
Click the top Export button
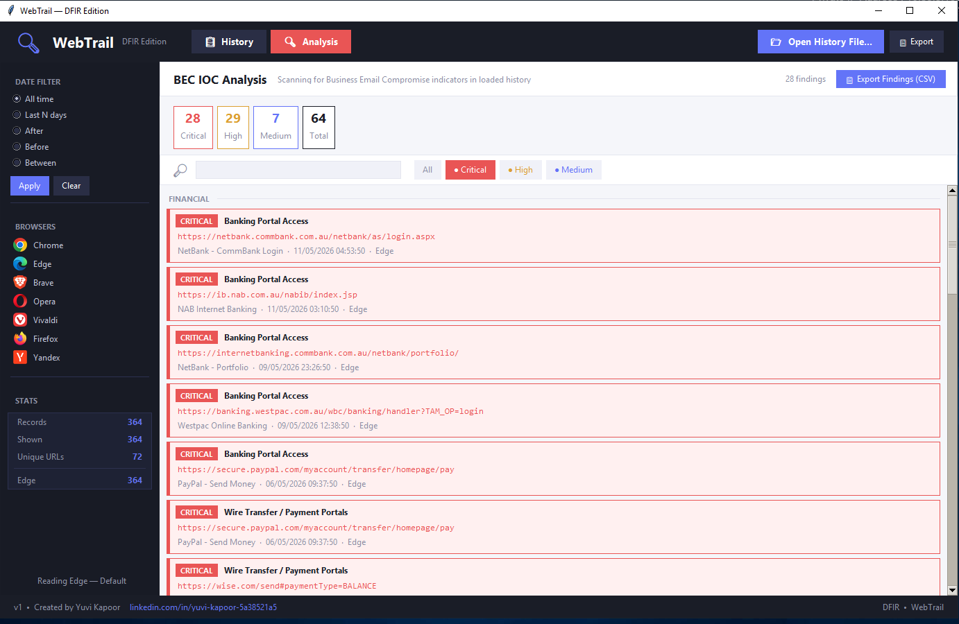coord(917,42)
